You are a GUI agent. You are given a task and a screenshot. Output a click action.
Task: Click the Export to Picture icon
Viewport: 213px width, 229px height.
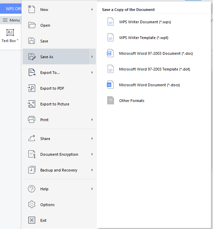31,104
